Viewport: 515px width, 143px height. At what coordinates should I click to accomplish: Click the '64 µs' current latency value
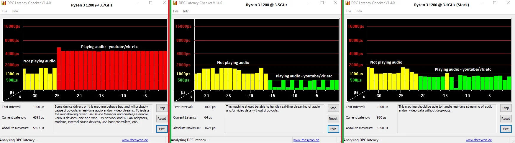coord(208,117)
